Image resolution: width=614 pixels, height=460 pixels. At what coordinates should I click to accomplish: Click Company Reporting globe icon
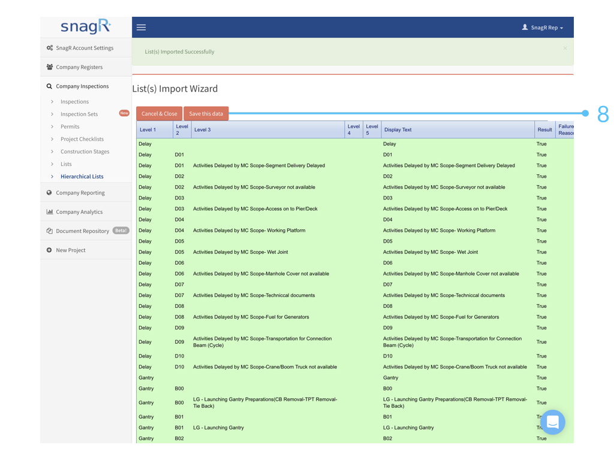49,192
